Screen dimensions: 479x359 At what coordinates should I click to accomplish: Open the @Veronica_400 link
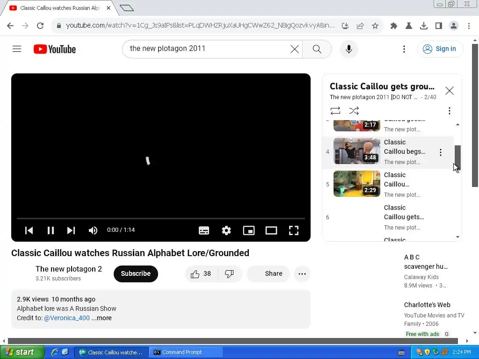pyautogui.click(x=67, y=318)
